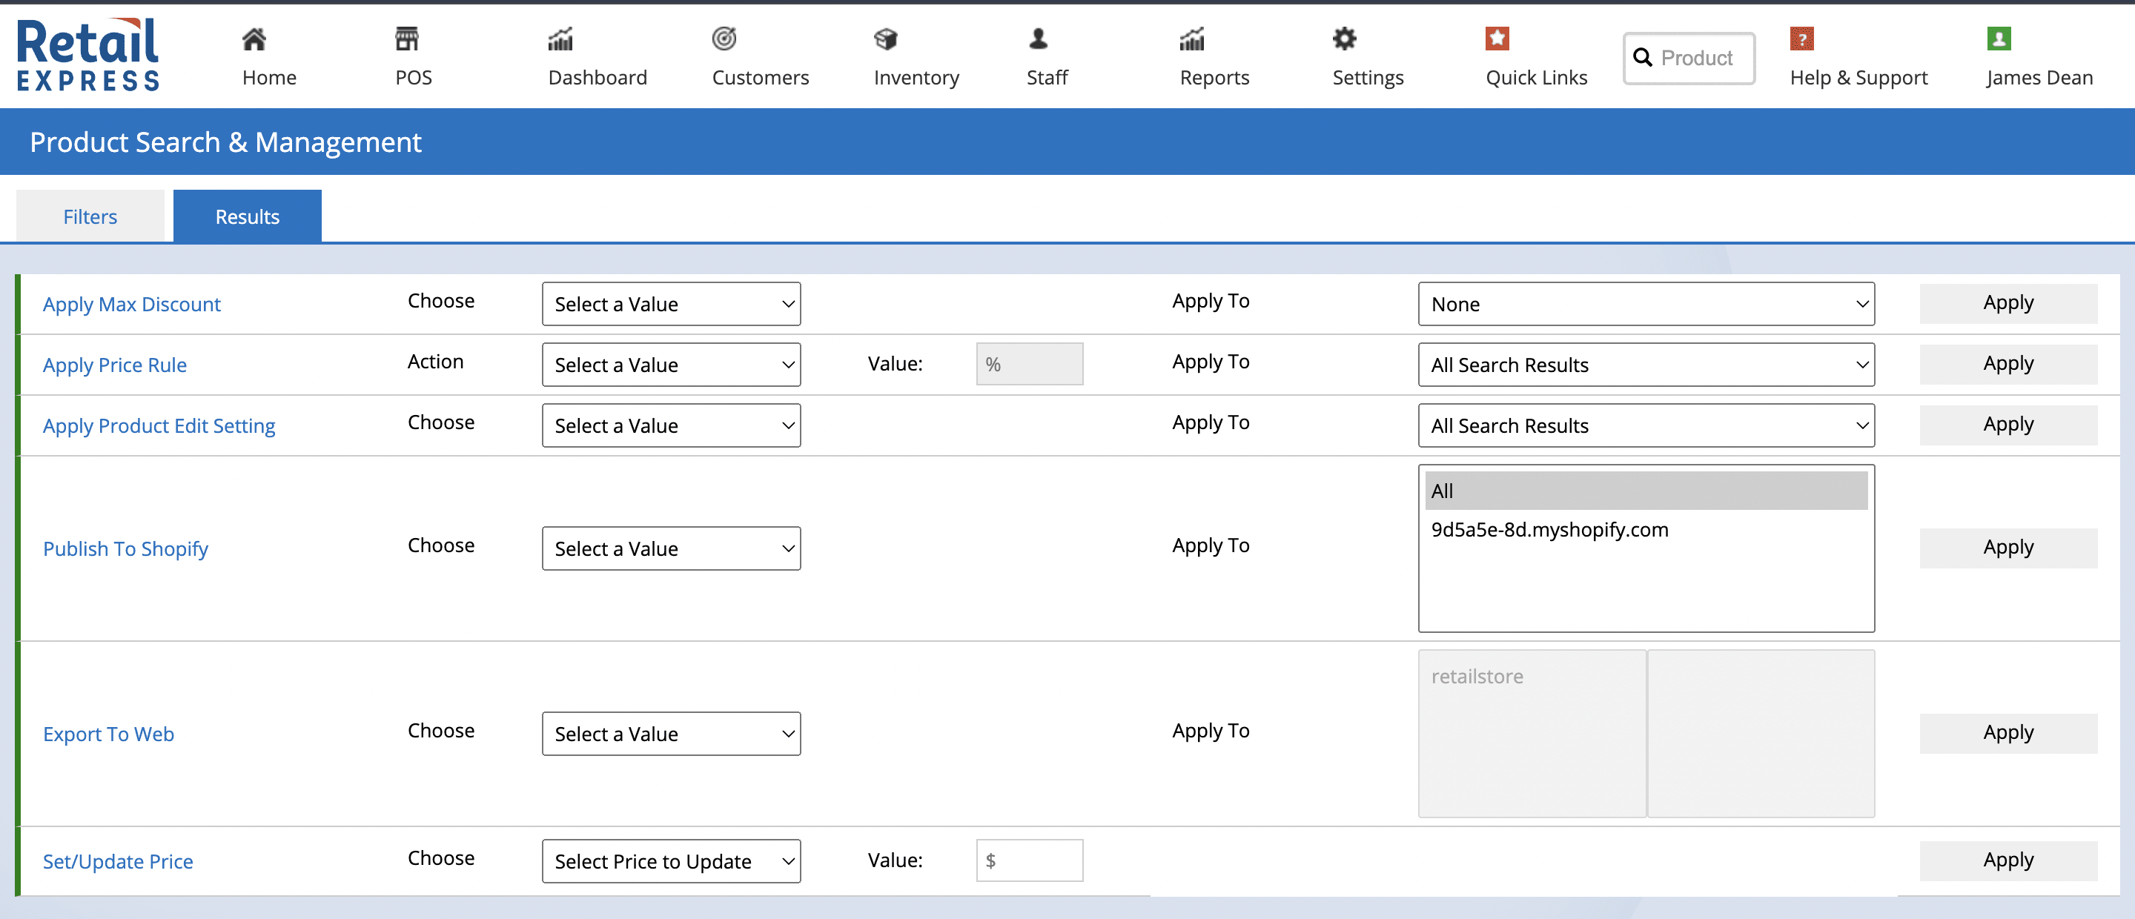The height and width of the screenshot is (919, 2135).
Task: Open the James Dean account label
Action: click(2039, 78)
